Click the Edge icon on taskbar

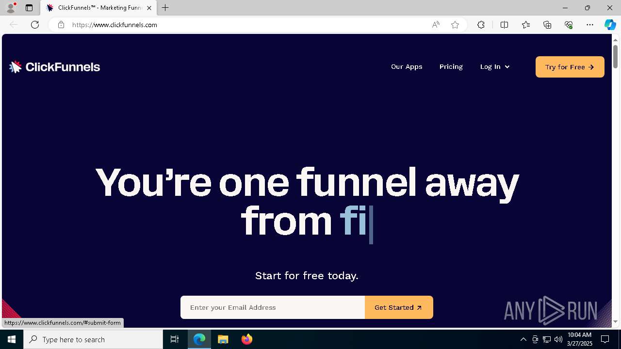pos(199,339)
